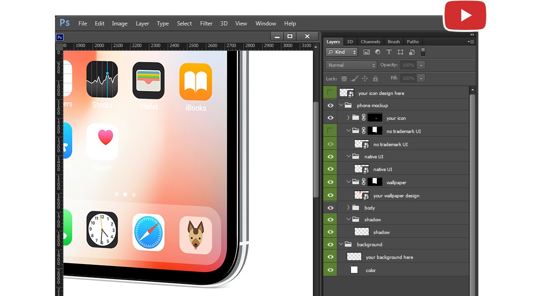
Task: Select 'your background here' layer thumbnail
Action: [x=354, y=257]
